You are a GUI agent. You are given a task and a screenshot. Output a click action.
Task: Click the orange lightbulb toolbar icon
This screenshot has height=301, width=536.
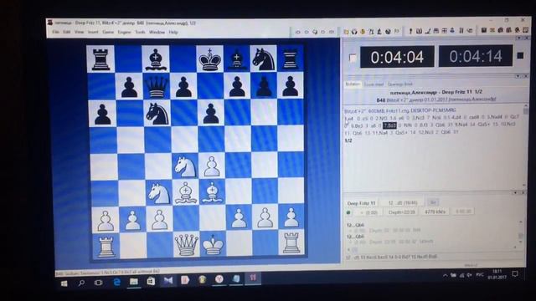[x=363, y=32]
